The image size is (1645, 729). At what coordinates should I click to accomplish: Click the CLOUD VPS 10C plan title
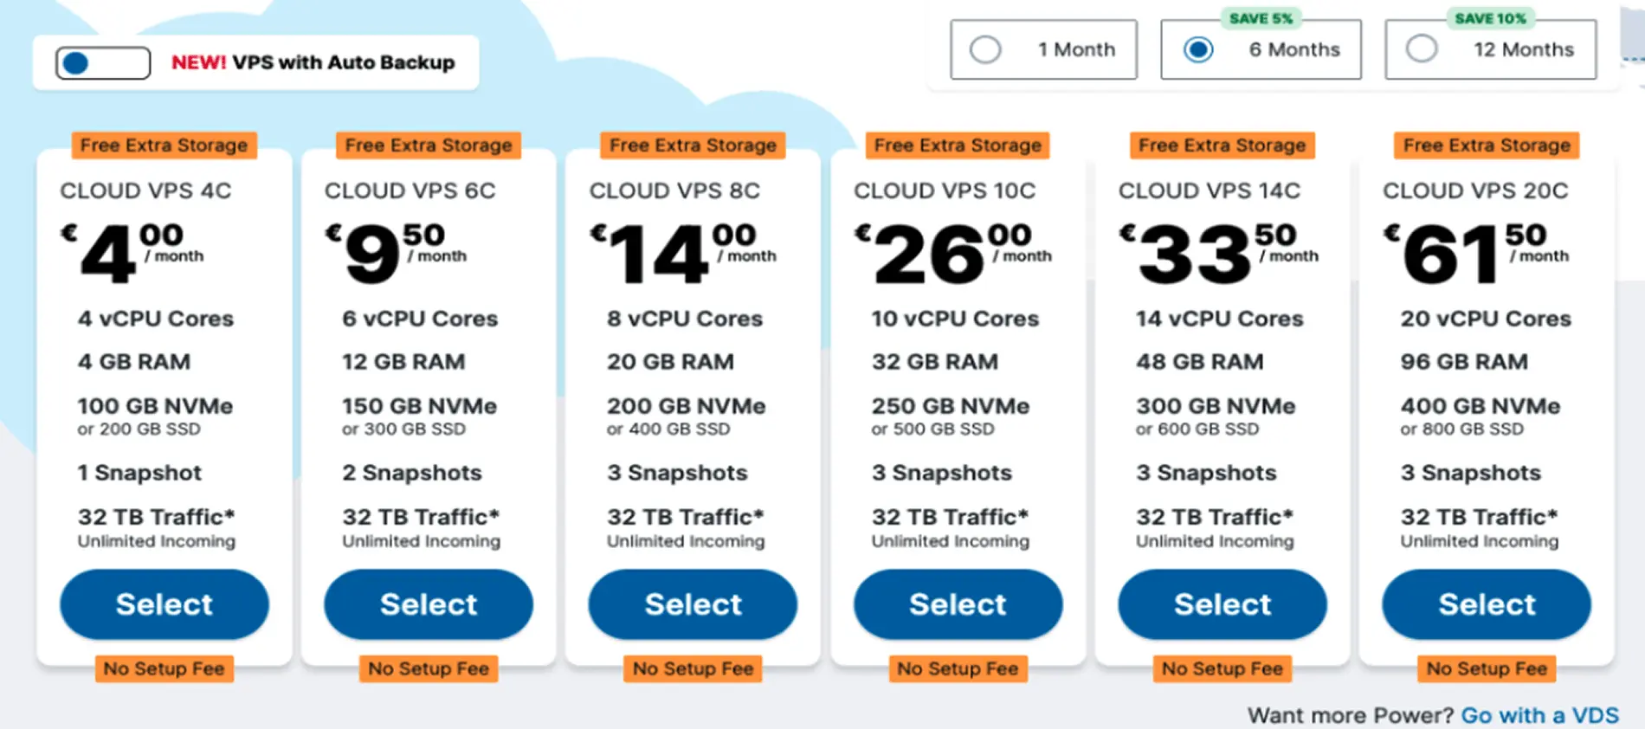pos(944,190)
